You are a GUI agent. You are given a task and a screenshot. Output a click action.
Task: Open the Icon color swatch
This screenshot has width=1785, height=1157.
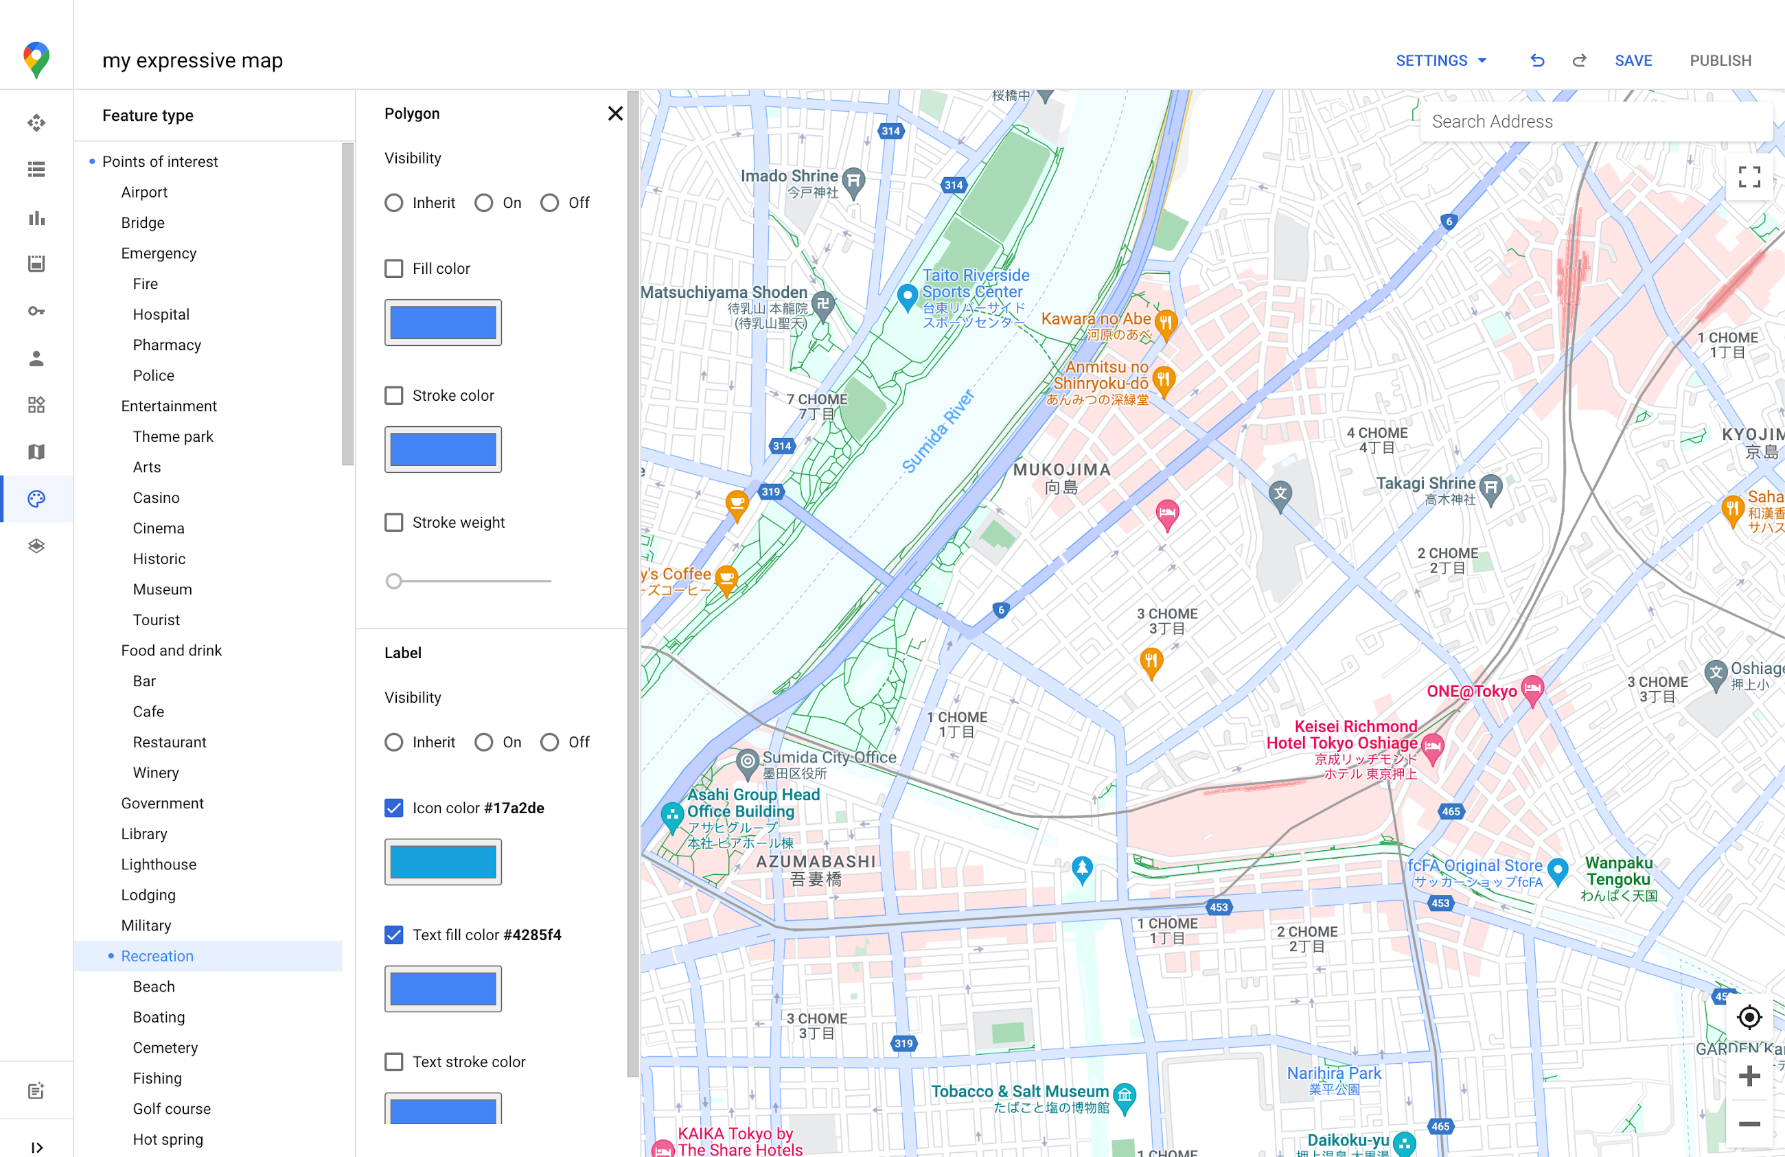[444, 861]
